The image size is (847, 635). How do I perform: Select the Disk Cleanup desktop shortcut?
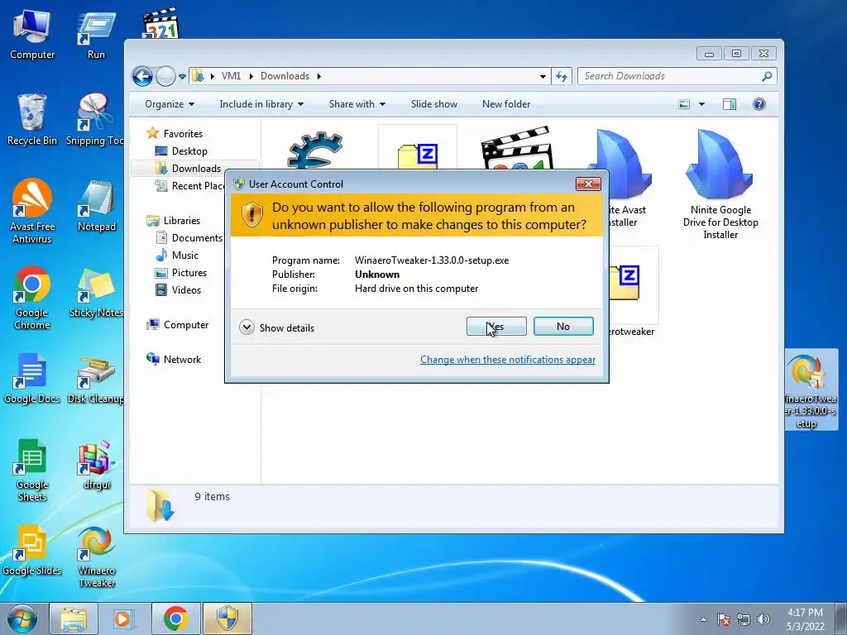coord(96,378)
